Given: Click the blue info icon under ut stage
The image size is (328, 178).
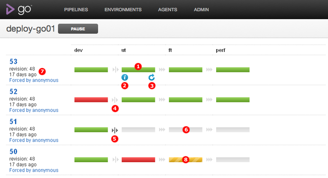Looking at the screenshot, I should [124, 77].
